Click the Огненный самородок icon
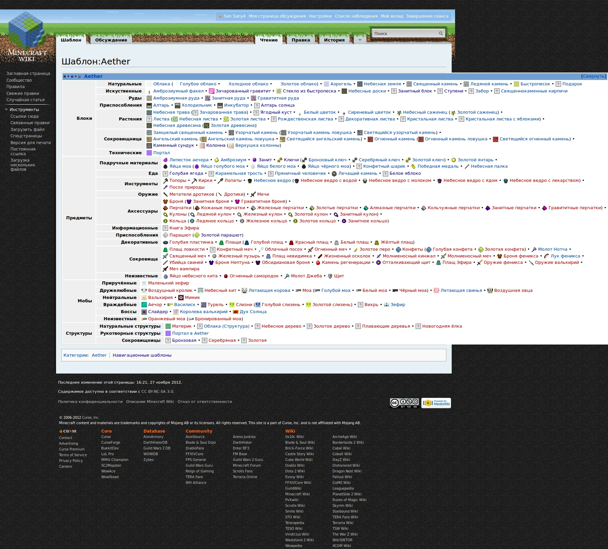 point(226,276)
